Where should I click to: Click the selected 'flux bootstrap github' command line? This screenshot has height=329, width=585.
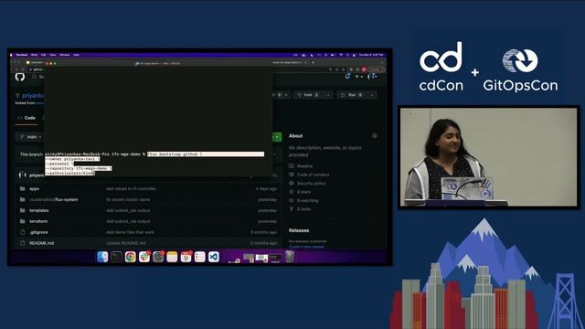tap(206, 154)
